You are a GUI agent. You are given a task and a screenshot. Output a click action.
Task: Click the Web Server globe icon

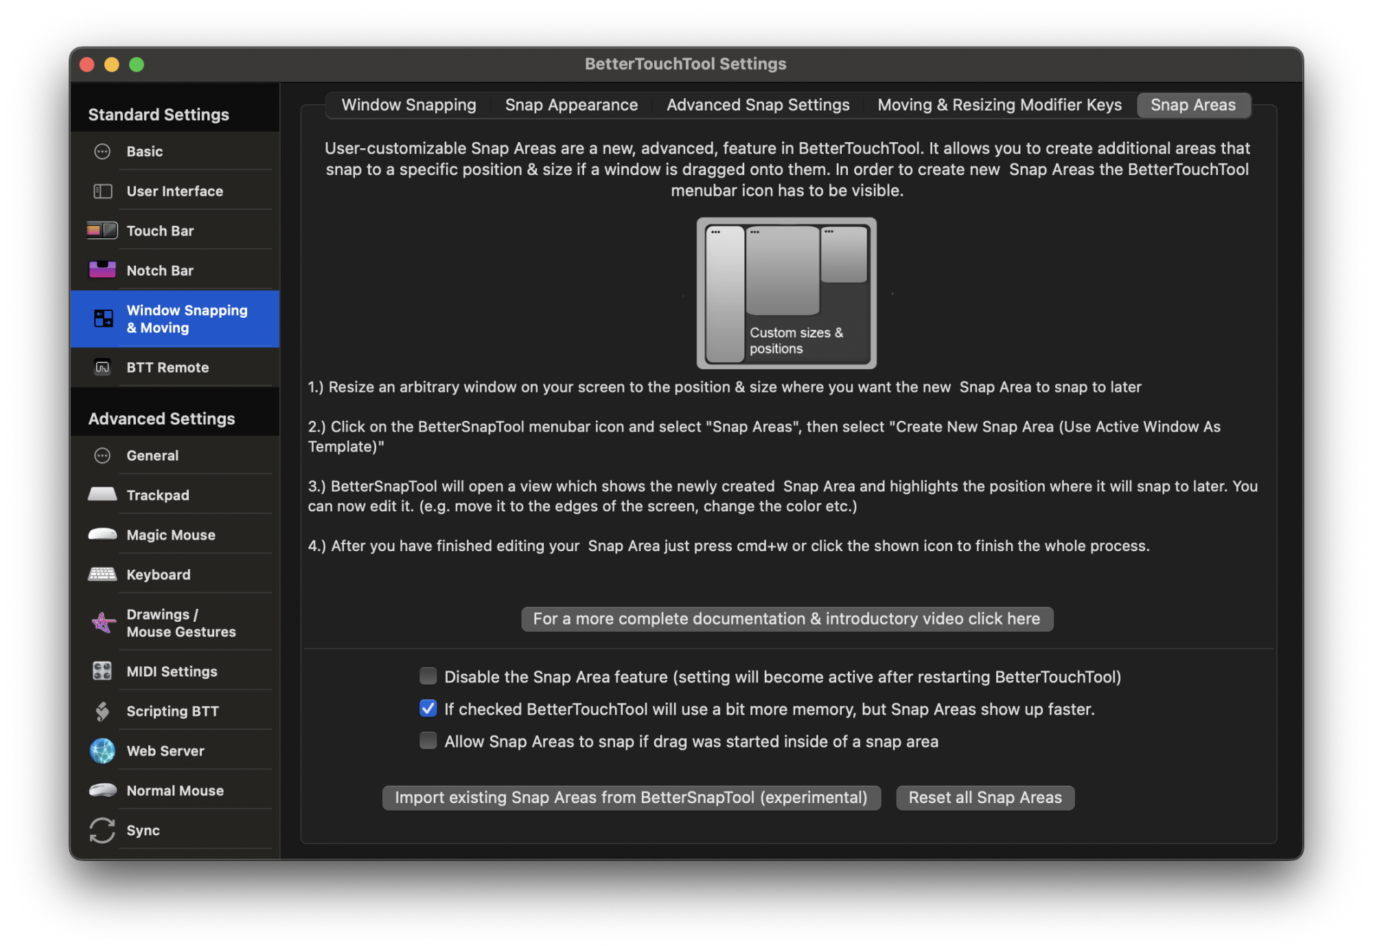click(102, 750)
